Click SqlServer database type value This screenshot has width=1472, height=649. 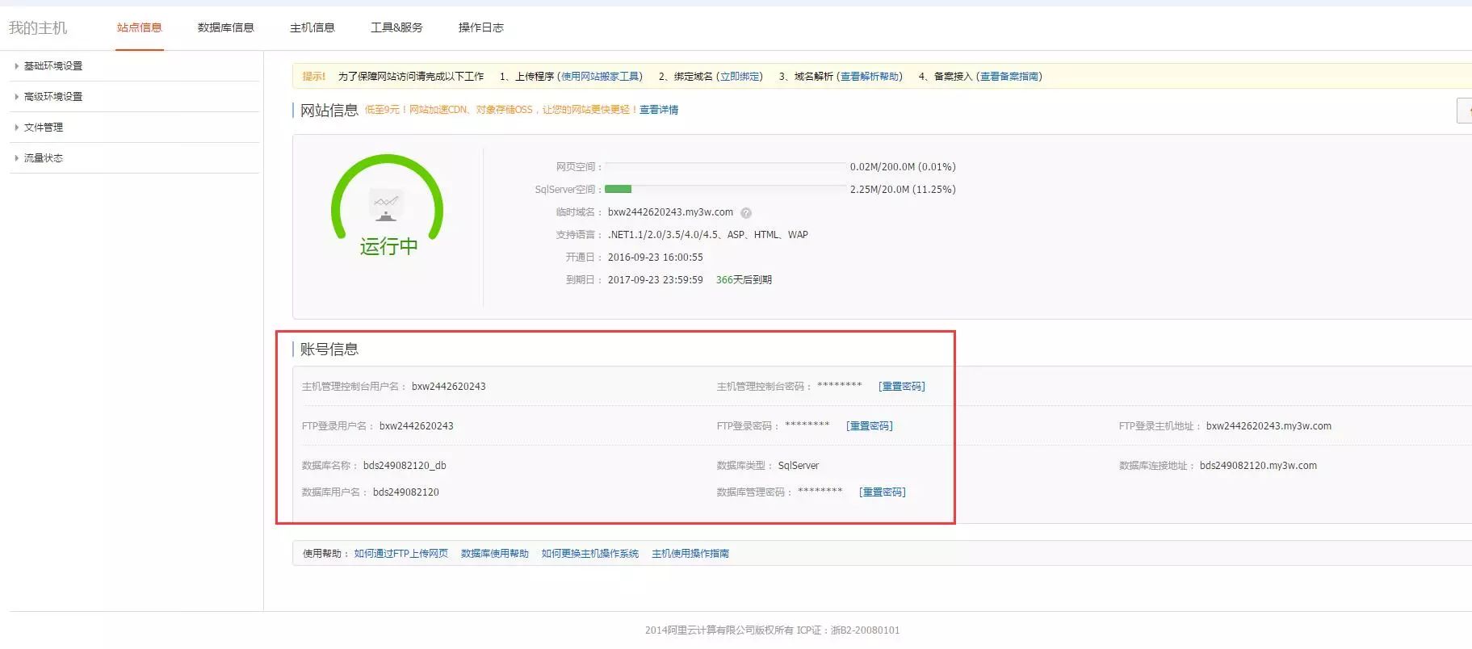click(799, 466)
